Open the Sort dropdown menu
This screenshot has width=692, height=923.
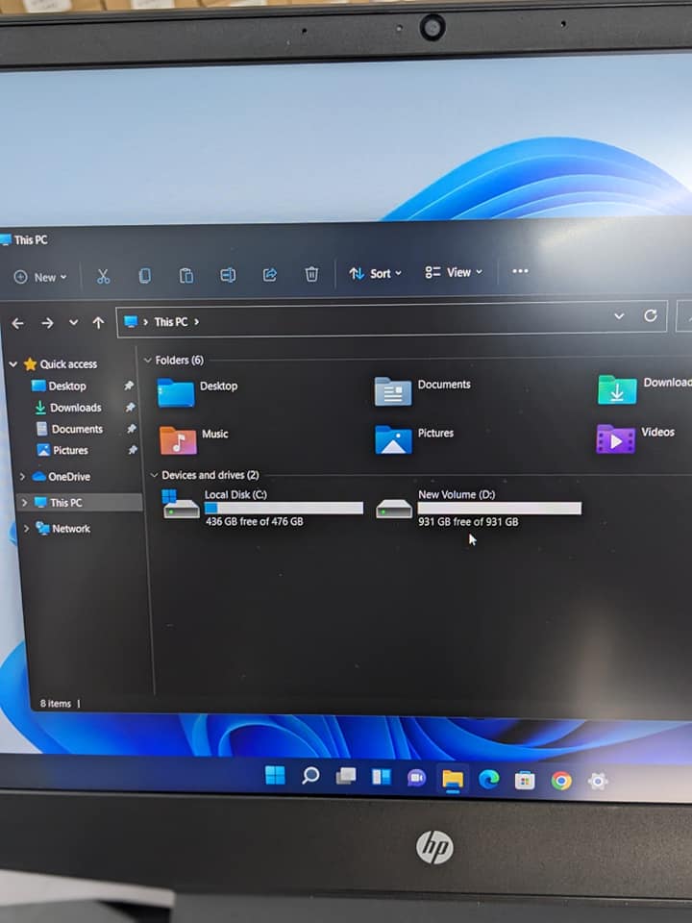coord(376,273)
